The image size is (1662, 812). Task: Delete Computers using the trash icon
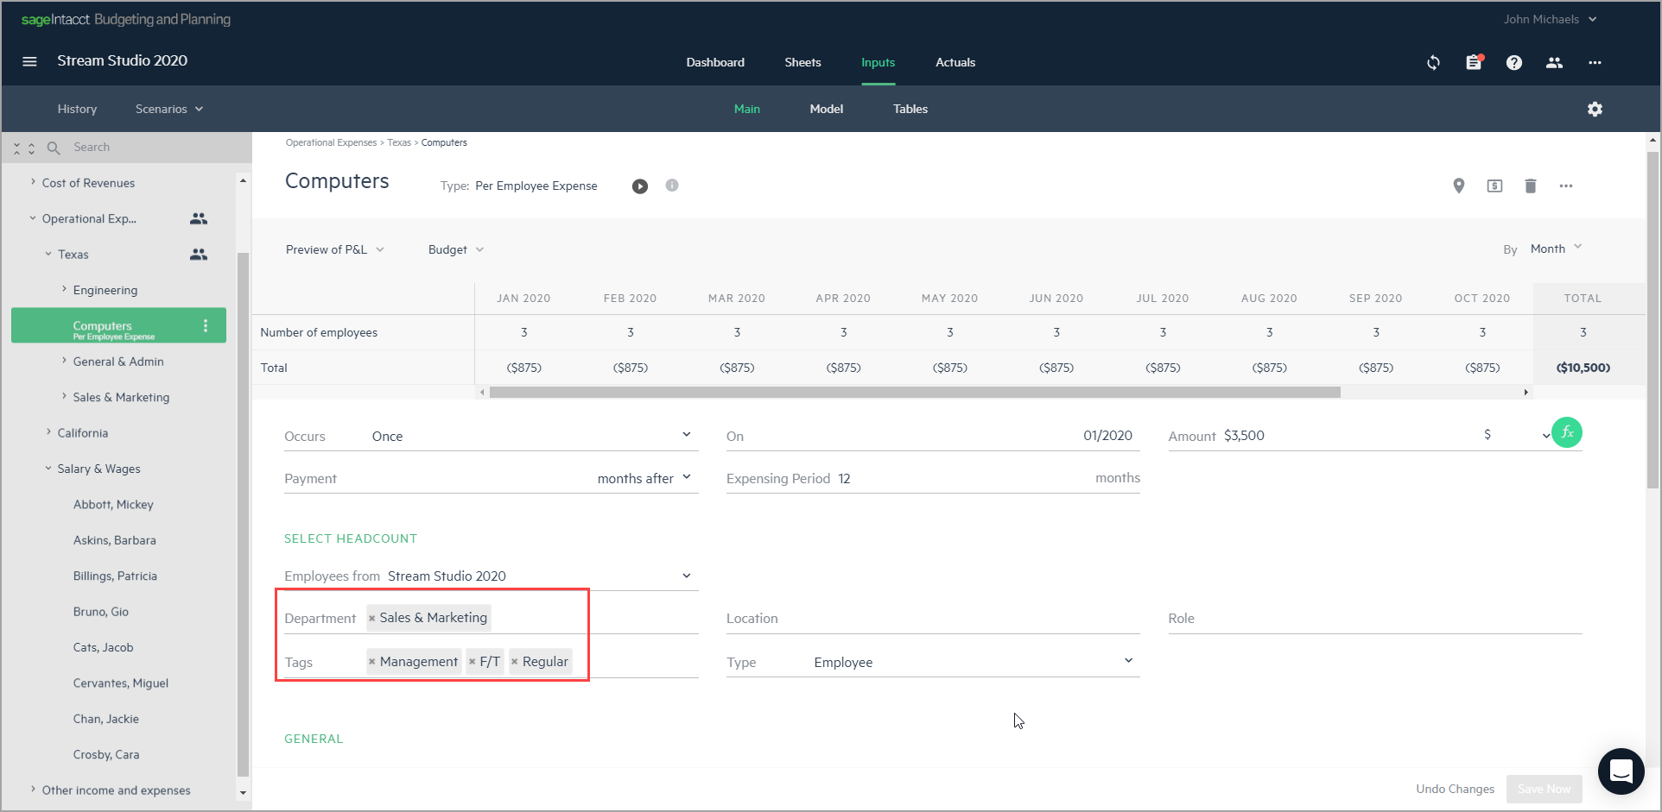1531,186
